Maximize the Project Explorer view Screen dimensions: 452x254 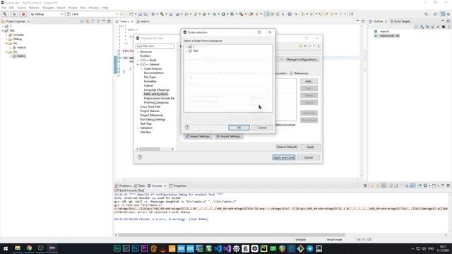(109, 21)
